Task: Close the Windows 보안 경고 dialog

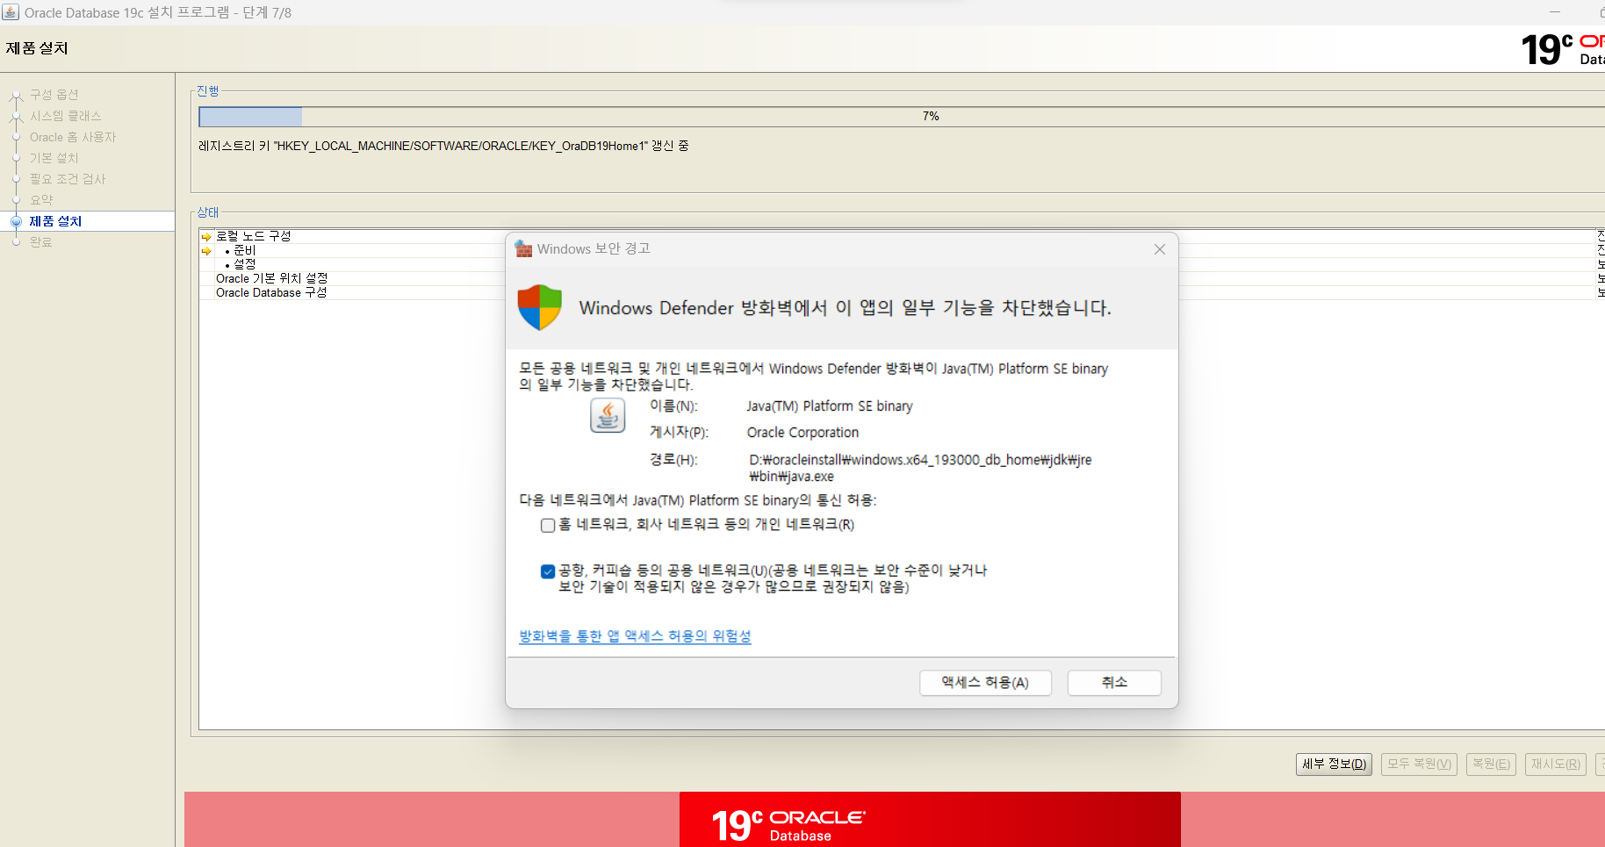Action: [x=1159, y=249]
